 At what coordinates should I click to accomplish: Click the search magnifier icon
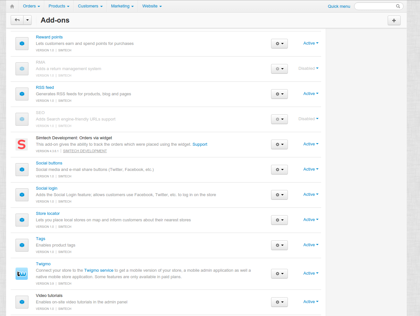point(398,6)
